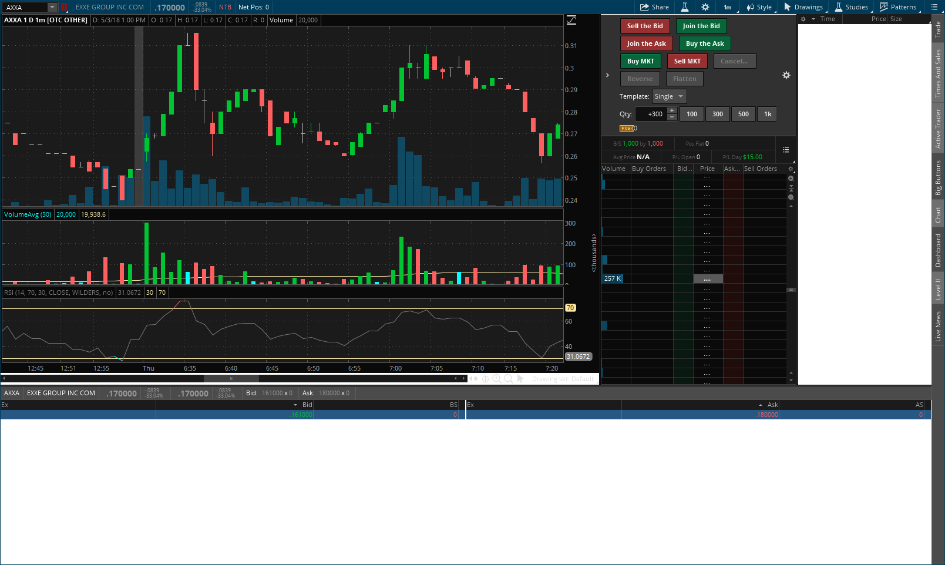Change the 1m timeframe selector

click(x=728, y=7)
